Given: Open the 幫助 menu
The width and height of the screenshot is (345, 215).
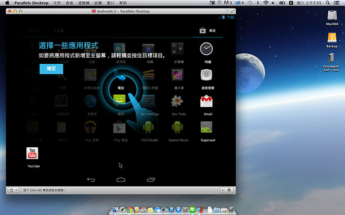Looking at the screenshot, I should click(x=123, y=3).
